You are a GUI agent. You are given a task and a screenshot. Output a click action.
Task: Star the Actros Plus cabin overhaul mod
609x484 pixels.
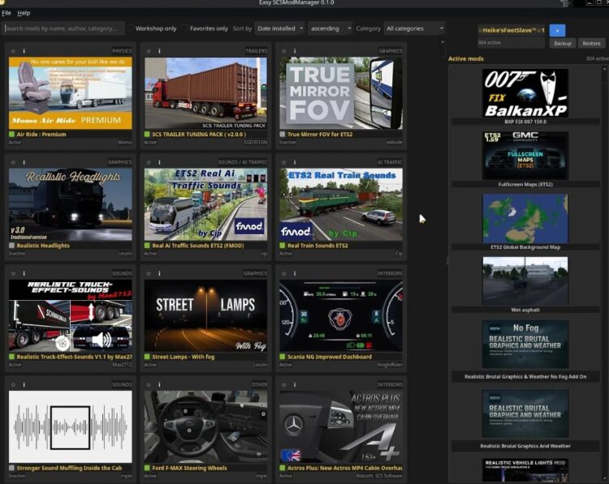(284, 385)
